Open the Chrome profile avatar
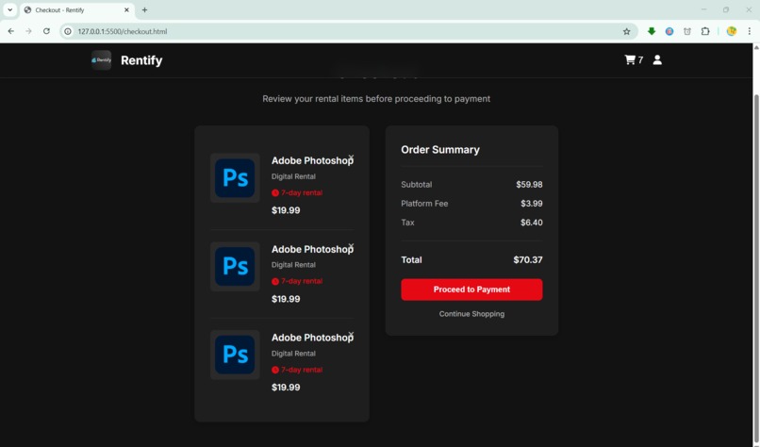760x447 pixels. pyautogui.click(x=732, y=31)
